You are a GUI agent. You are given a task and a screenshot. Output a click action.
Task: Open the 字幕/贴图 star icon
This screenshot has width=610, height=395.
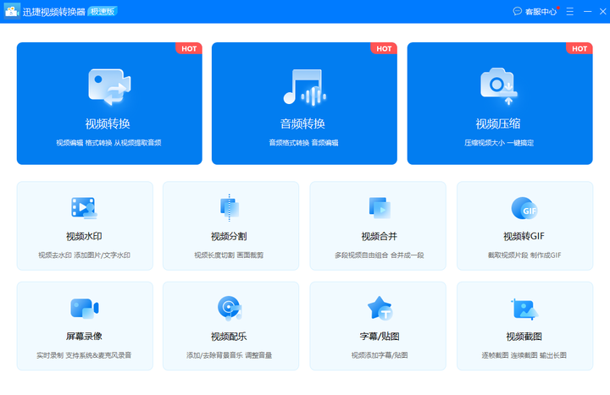[380, 308]
